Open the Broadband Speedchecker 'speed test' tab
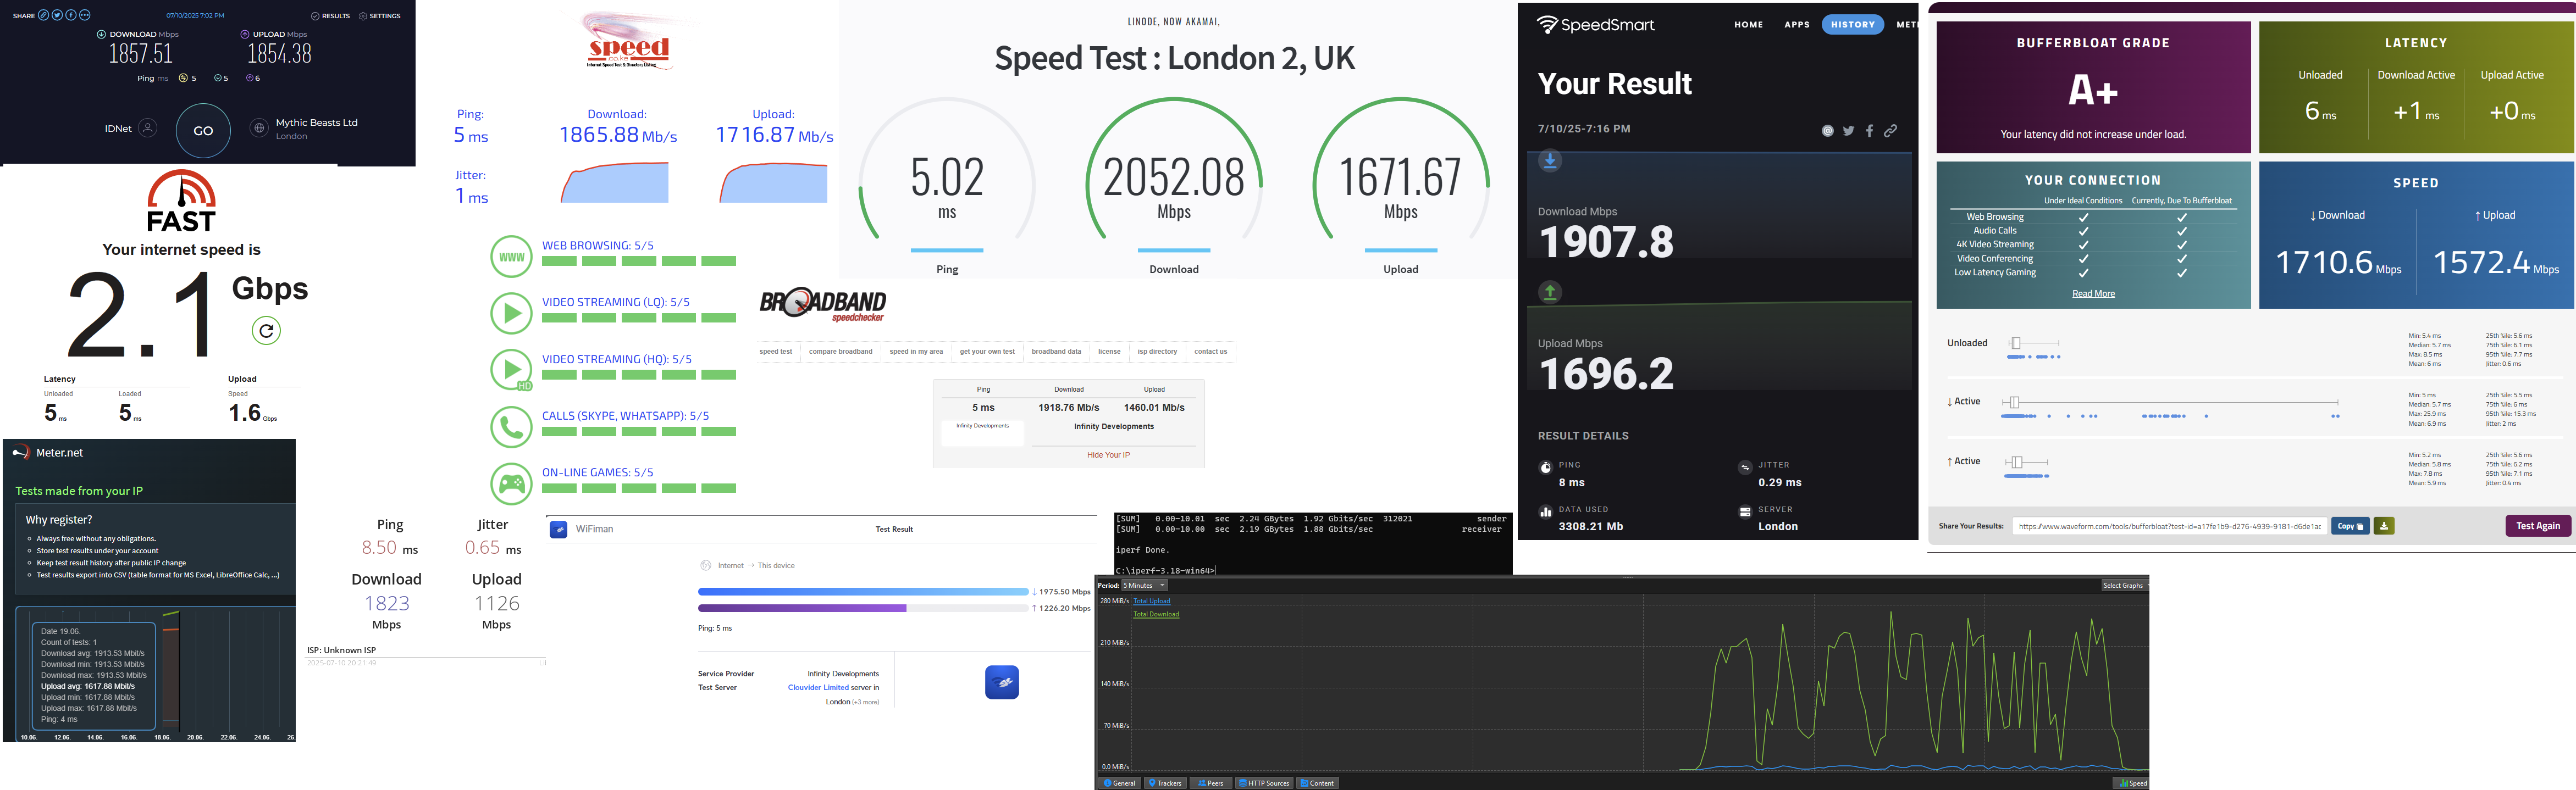The width and height of the screenshot is (2576, 790). (x=775, y=352)
